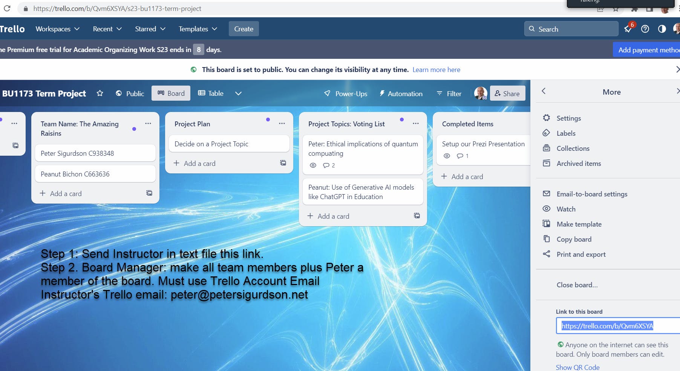Expand the Workspaces dropdown
This screenshot has width=680, height=371.
tap(58, 29)
